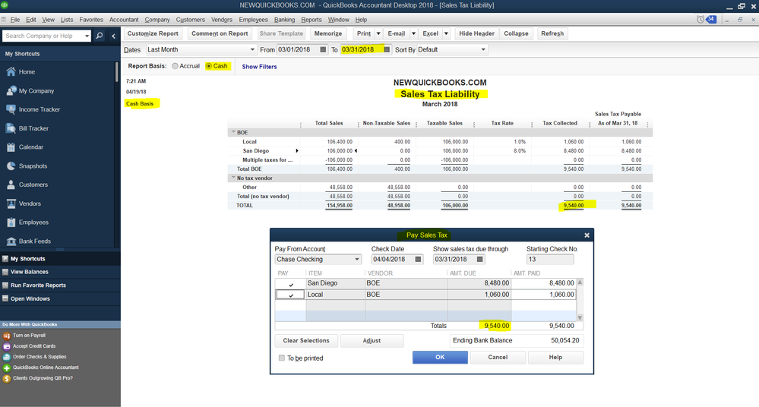Viewport: 759px width, 407px height.
Task: Open the Pay From Account dropdown
Action: coord(357,260)
